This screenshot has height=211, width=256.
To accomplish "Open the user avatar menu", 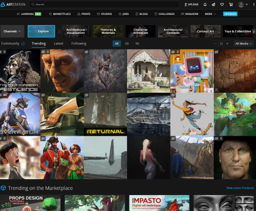I will [243, 5].
